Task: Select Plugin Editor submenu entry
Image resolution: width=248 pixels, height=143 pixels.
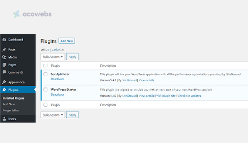Action: (11, 110)
